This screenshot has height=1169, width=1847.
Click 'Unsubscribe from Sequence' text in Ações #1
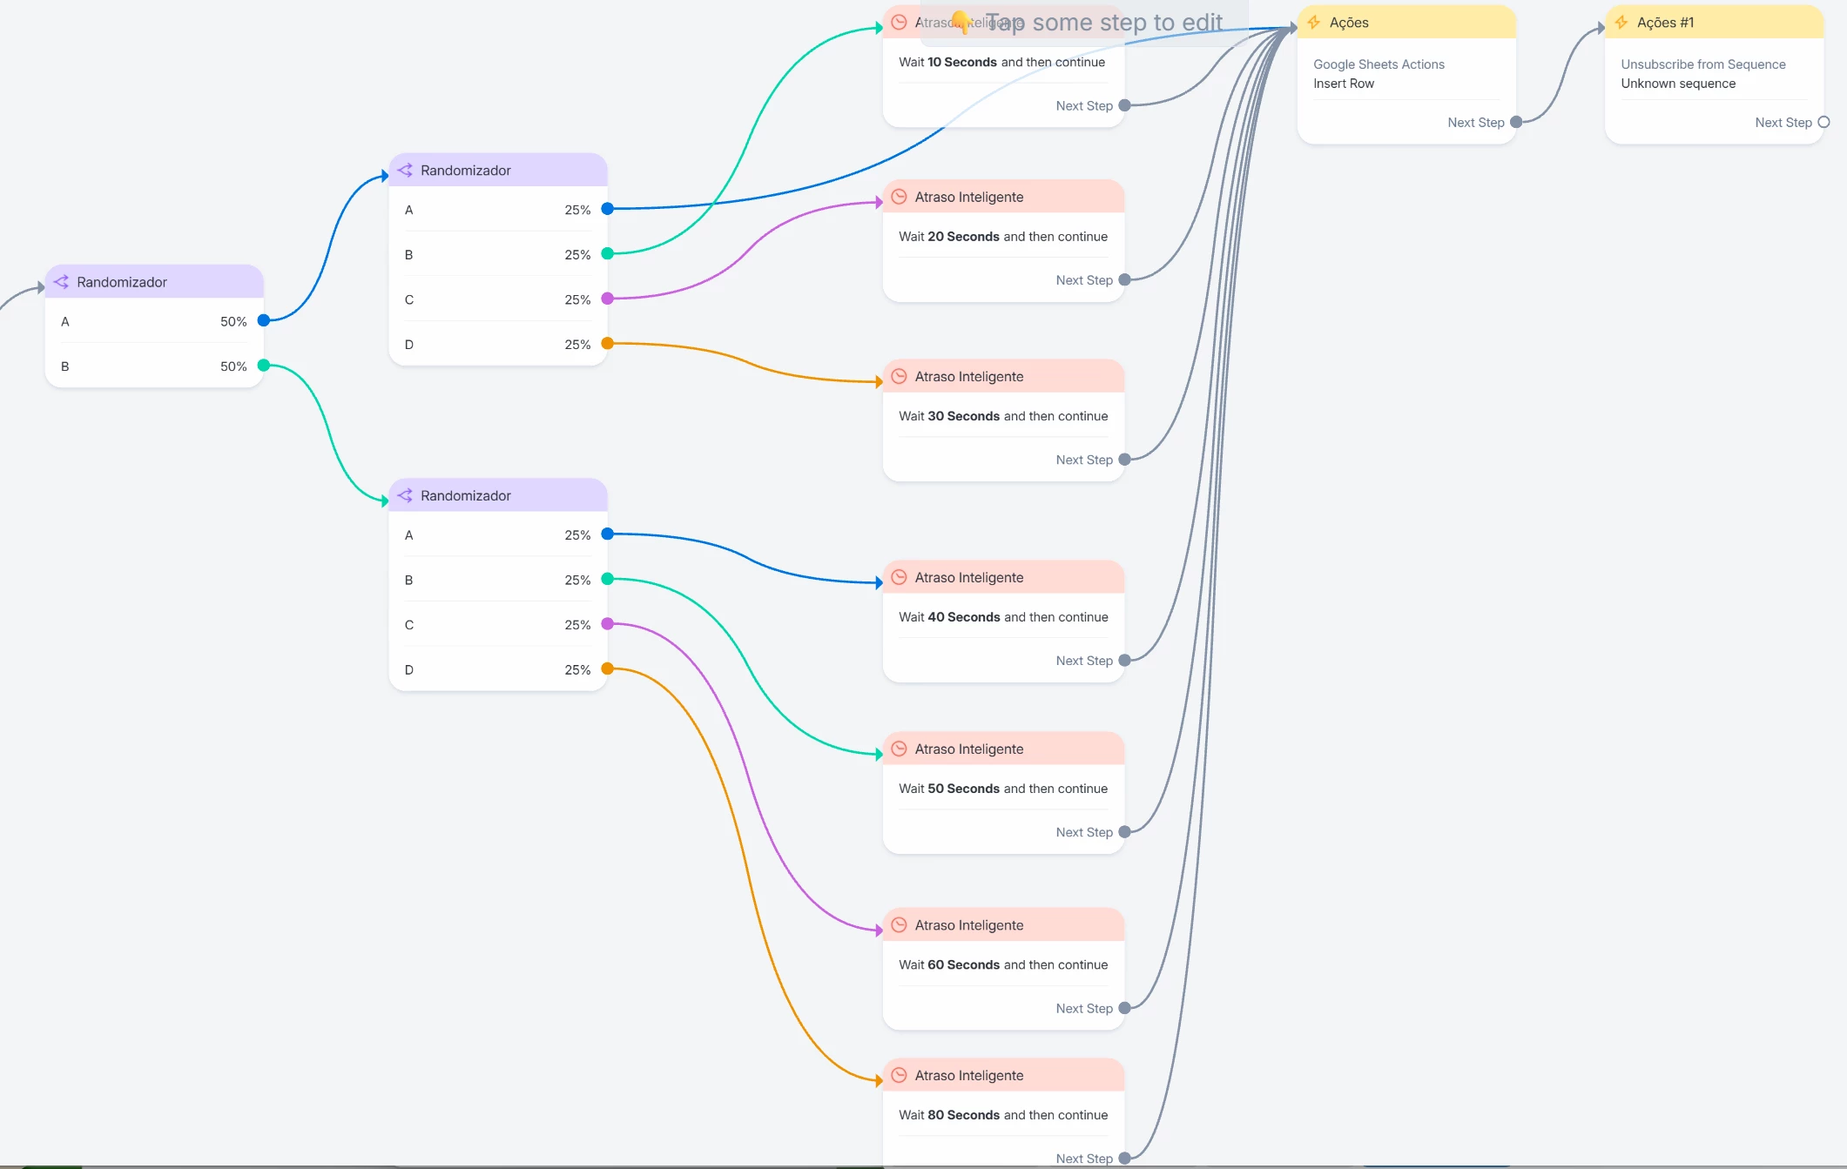[1703, 64]
